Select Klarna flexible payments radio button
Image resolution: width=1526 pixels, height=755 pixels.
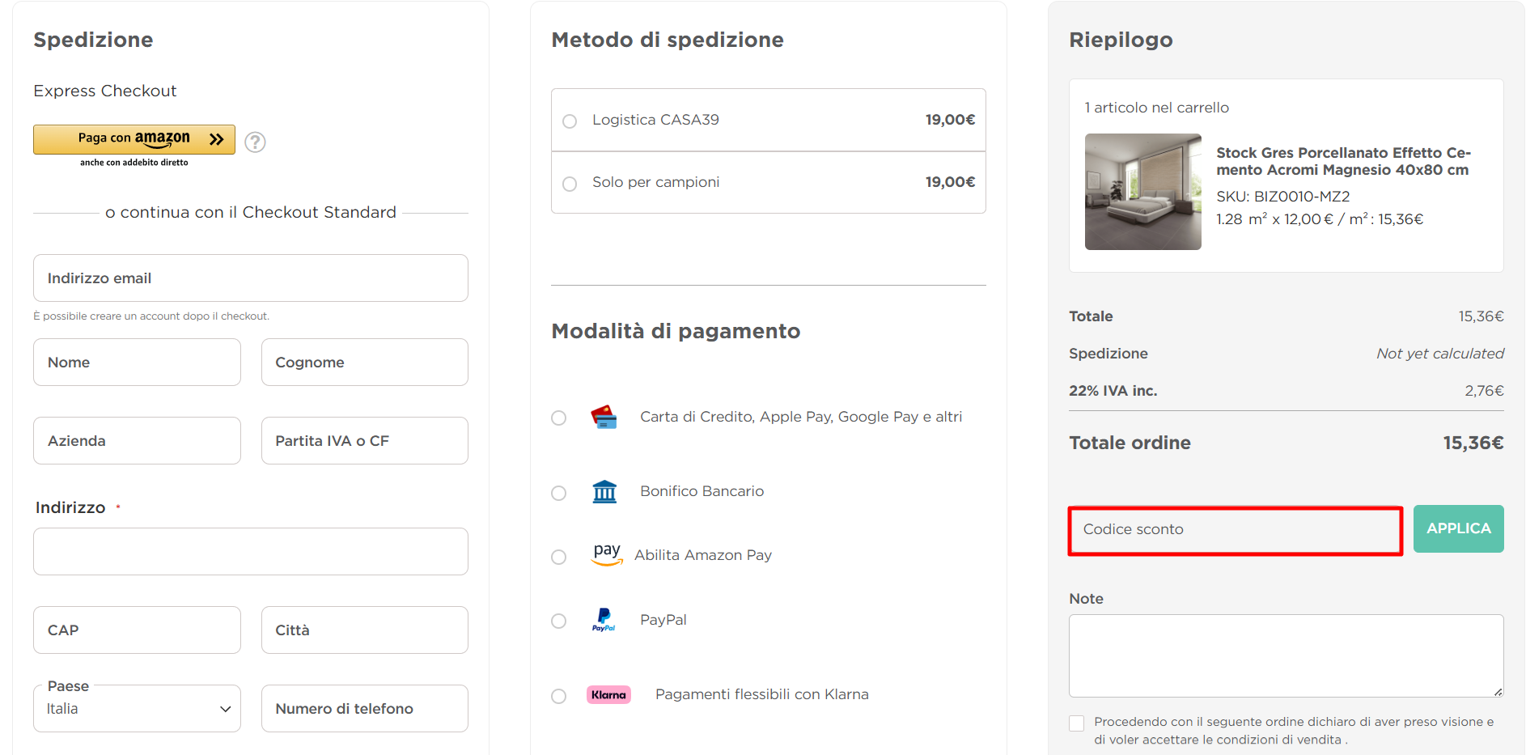[x=558, y=696]
